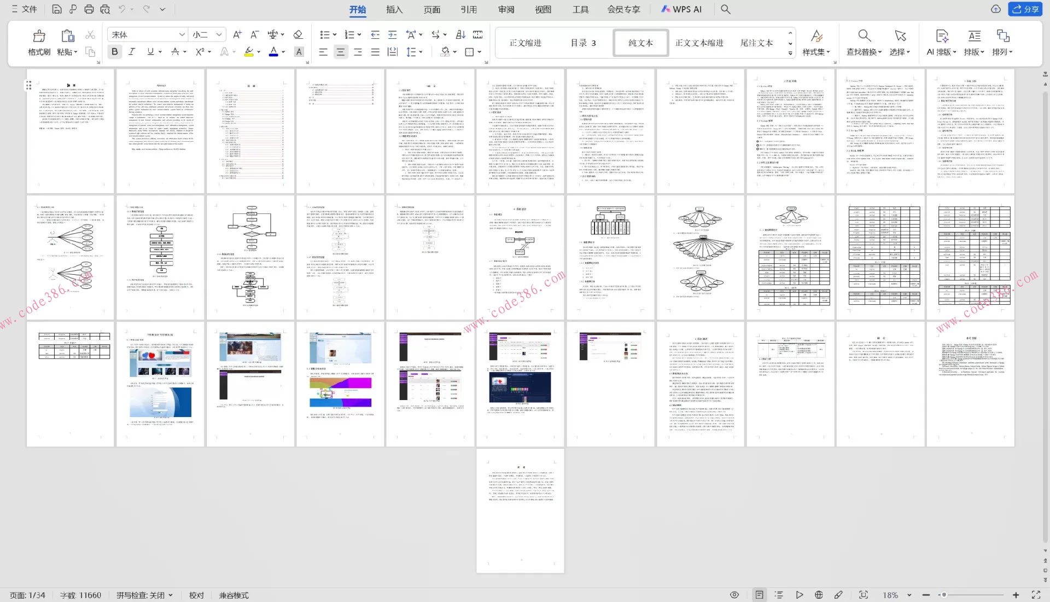The width and height of the screenshot is (1050, 602).
Task: Enter fullscreen with the expand icon
Action: pyautogui.click(x=1035, y=595)
